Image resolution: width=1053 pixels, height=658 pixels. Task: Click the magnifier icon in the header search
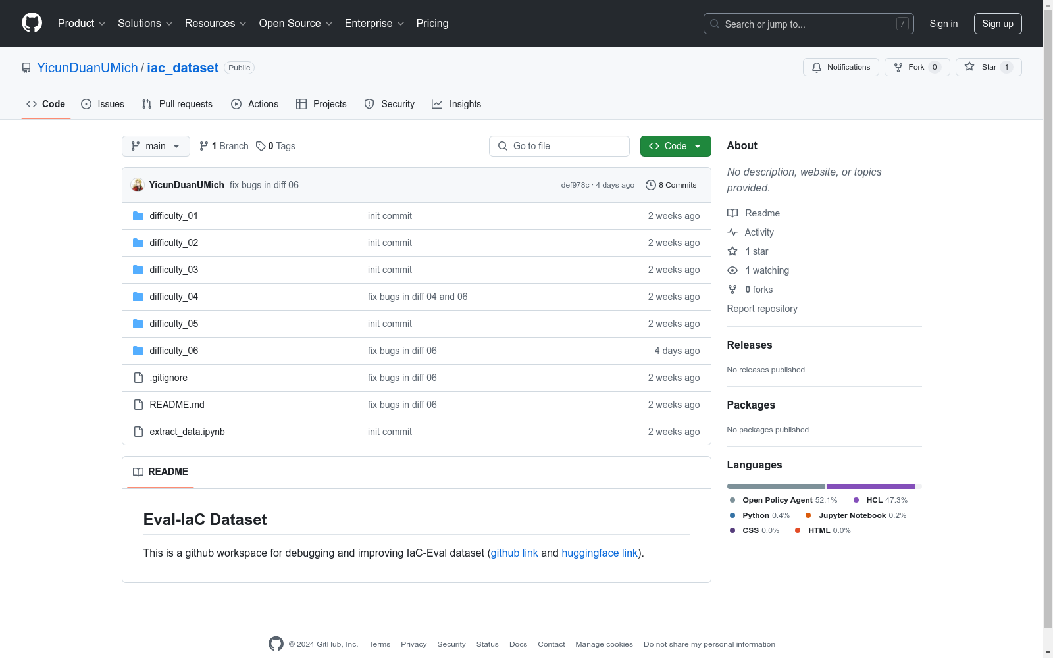pyautogui.click(x=715, y=24)
